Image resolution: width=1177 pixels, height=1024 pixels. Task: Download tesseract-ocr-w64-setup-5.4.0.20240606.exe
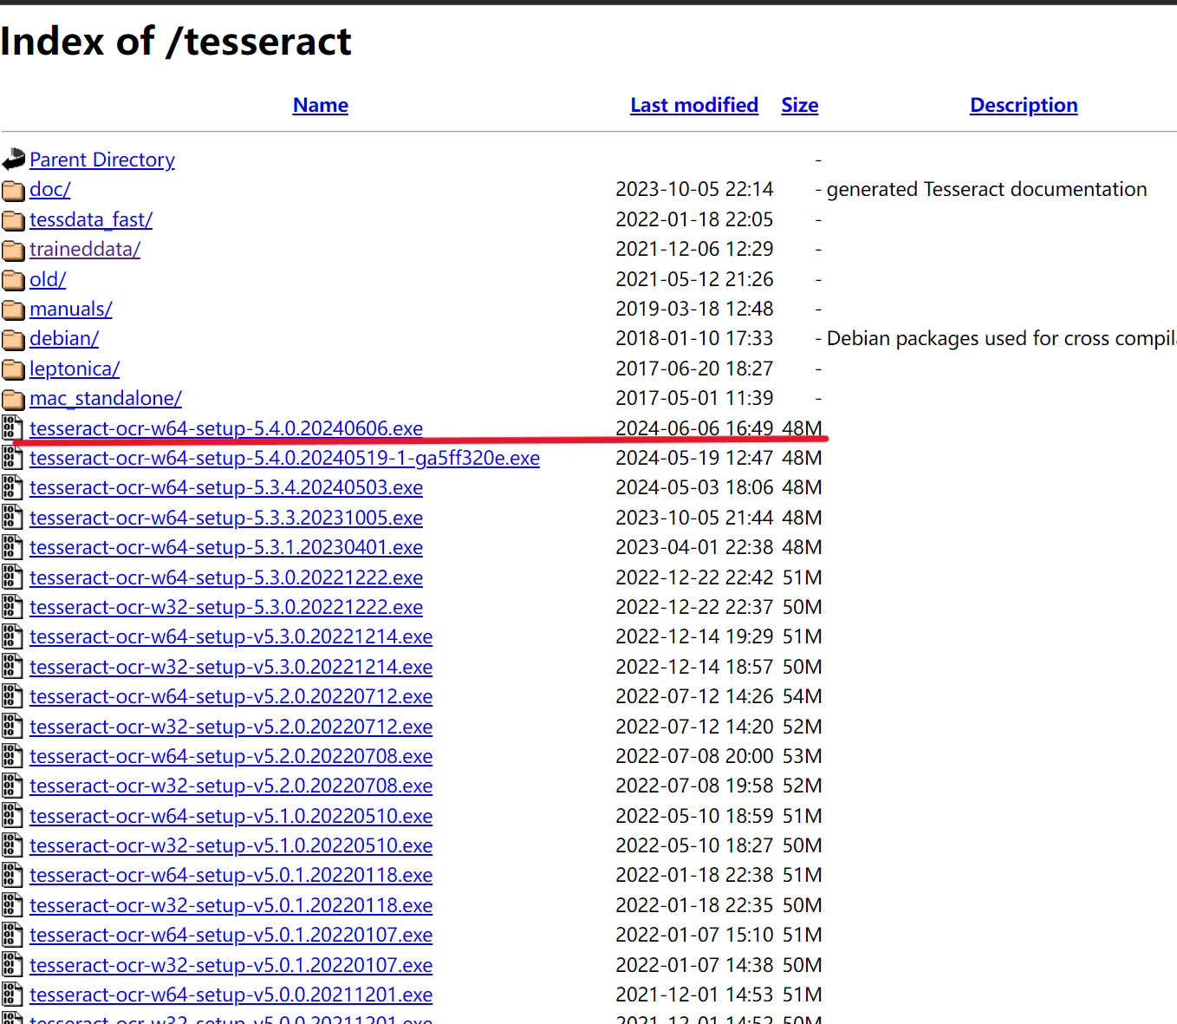pos(226,428)
